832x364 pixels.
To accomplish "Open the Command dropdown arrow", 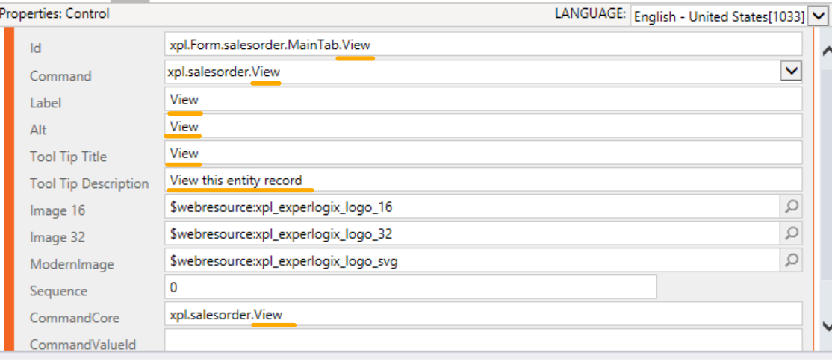I will 791,70.
